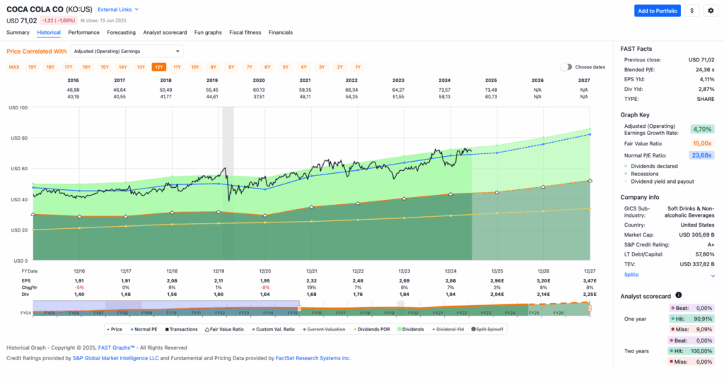Expand the Splits chevron
Screen dimensions: 724x380
[713, 275]
